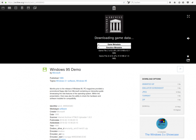The height and width of the screenshot is (140, 196).
Task: Reload the page with the refresh icon
Action: pyautogui.click(x=124, y=3)
